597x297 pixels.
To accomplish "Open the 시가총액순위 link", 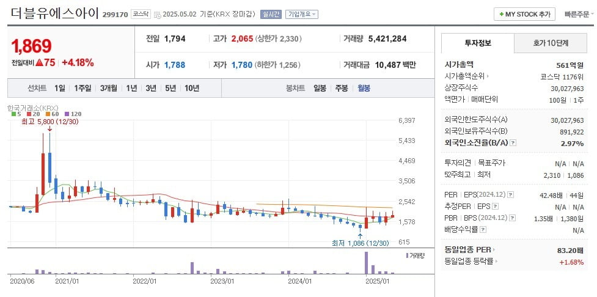I will pos(466,76).
